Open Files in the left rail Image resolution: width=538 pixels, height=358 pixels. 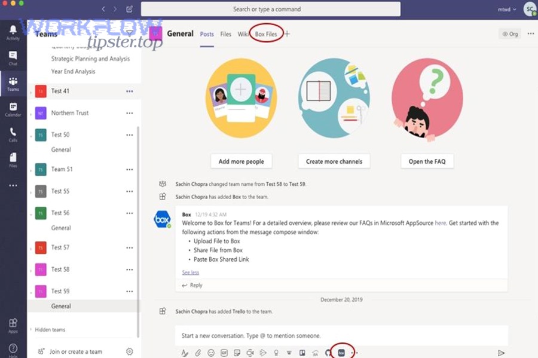click(x=13, y=161)
